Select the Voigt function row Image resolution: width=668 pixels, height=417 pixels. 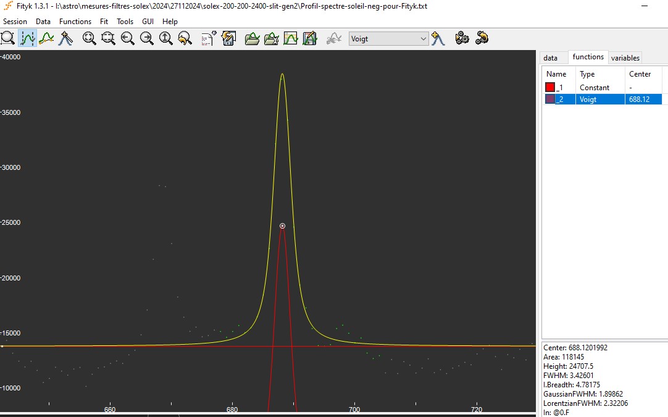pos(603,99)
